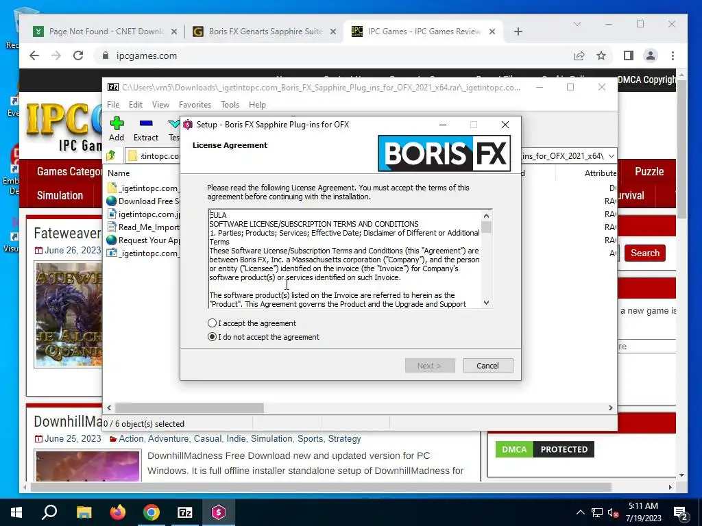The width and height of the screenshot is (702, 526).
Task: Open a new Chrome tab
Action: [518, 32]
